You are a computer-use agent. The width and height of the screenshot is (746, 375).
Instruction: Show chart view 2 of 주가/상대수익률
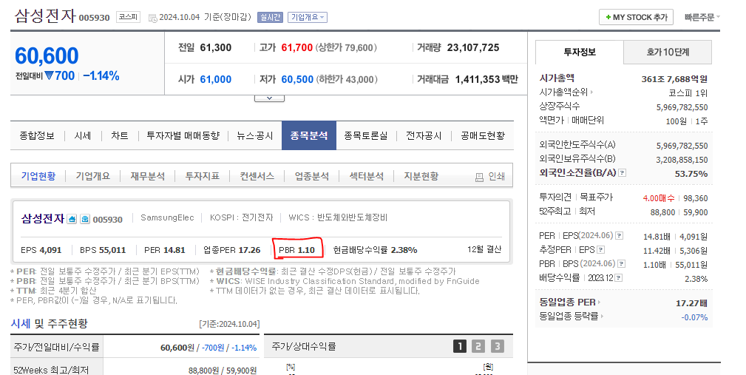click(478, 346)
